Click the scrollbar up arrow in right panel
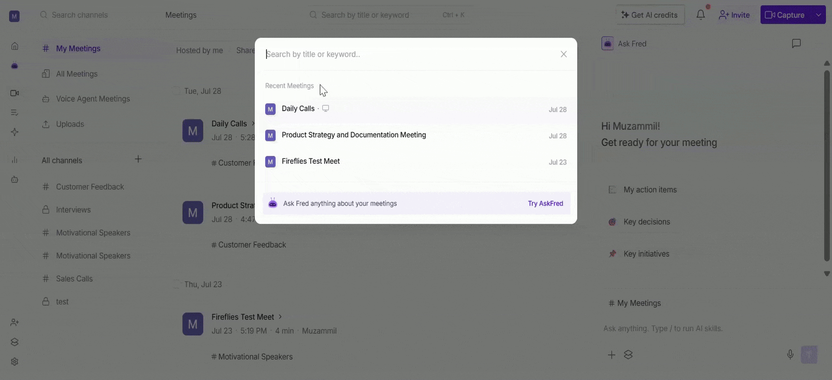Image resolution: width=832 pixels, height=380 pixels. (827, 63)
